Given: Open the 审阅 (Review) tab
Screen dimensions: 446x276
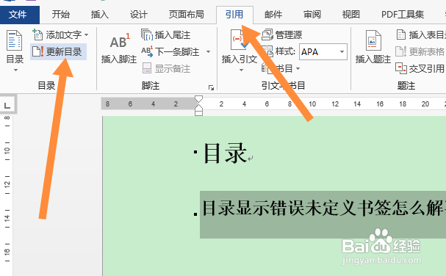Looking at the screenshot, I should tap(312, 15).
